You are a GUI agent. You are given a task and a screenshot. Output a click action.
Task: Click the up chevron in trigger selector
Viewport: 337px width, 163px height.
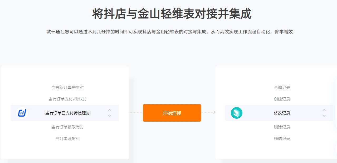click(x=110, y=110)
